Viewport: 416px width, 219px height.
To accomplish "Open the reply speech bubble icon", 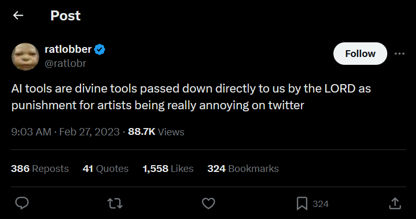I will (x=21, y=203).
